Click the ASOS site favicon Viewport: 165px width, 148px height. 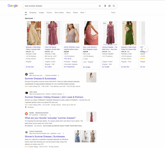coord(26,74)
